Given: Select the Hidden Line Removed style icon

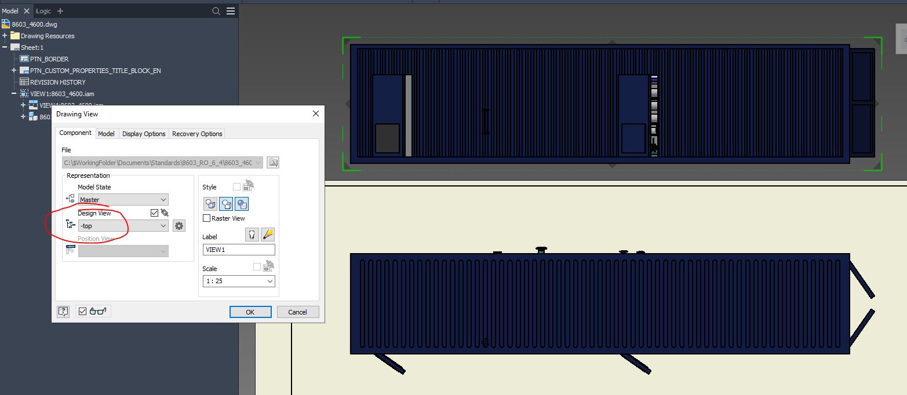Looking at the screenshot, I should pyautogui.click(x=226, y=204).
